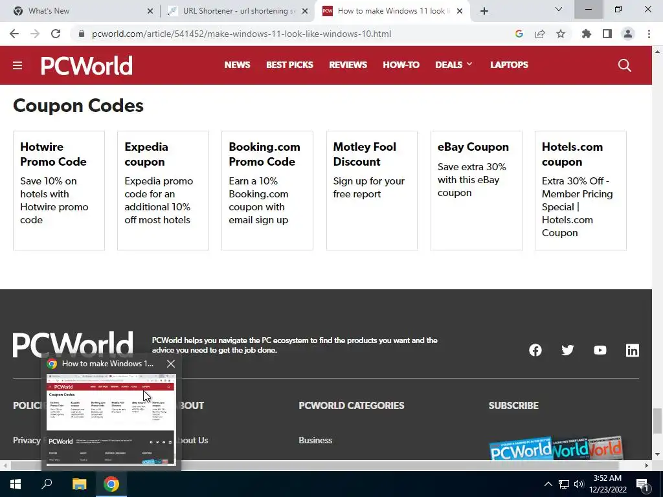Open PCWorld's LinkedIn page icon
Viewport: 663px width, 497px height.
pos(633,350)
